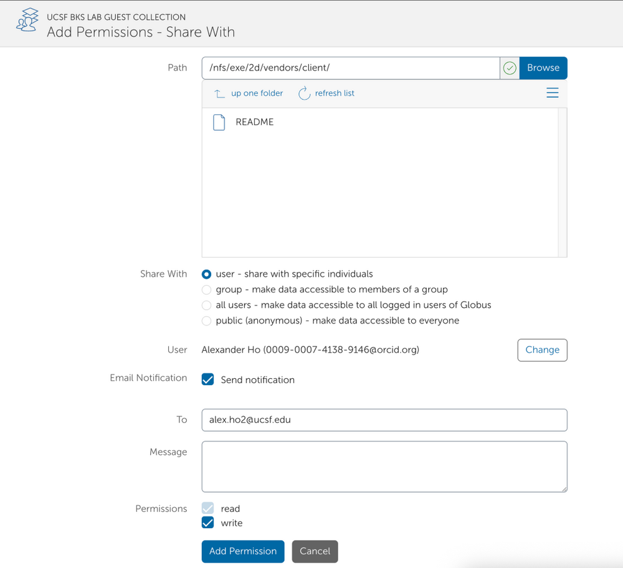
Task: Click the Change button to pick another user
Action: pyautogui.click(x=542, y=350)
